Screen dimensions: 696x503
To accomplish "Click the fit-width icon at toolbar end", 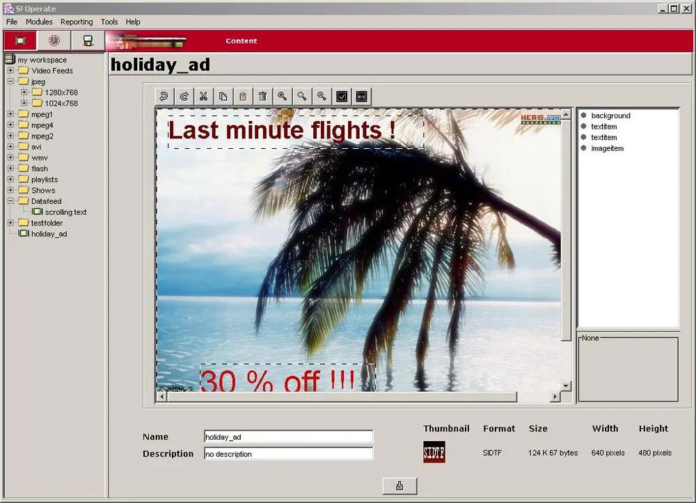I will 361,97.
